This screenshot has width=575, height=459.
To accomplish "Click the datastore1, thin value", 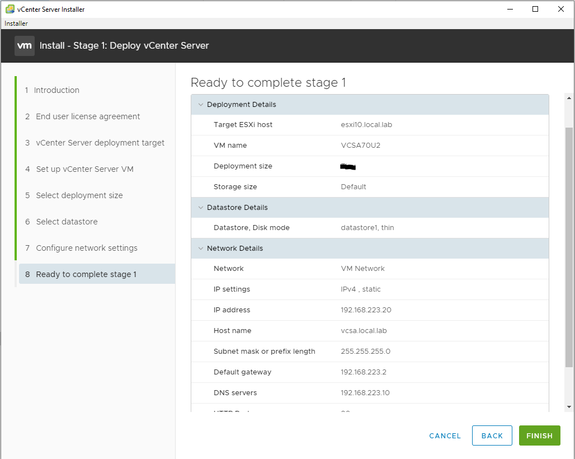I will [367, 228].
